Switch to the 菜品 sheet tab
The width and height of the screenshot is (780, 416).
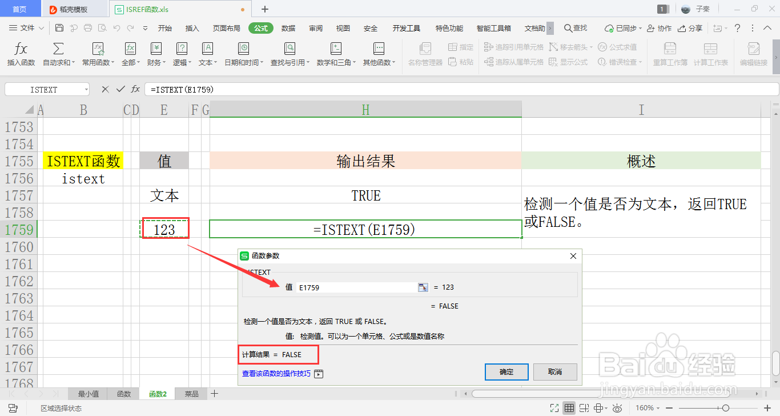191,394
